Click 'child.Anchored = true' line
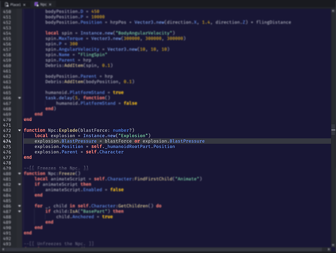This screenshot has height=253, width=336. coord(85,217)
